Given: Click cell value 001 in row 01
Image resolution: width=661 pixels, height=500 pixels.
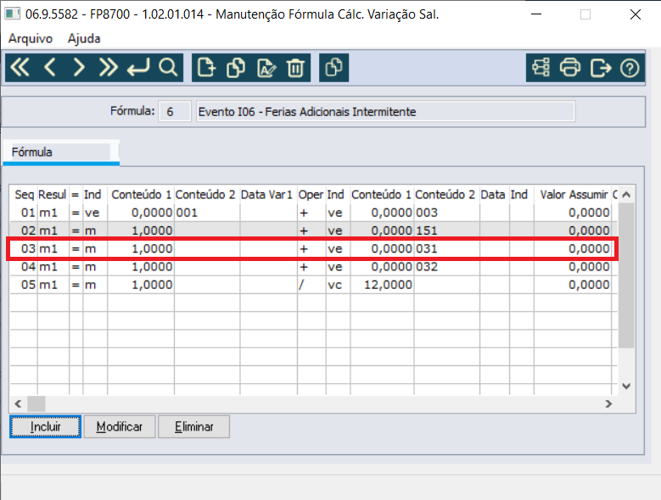Looking at the screenshot, I should (x=187, y=213).
